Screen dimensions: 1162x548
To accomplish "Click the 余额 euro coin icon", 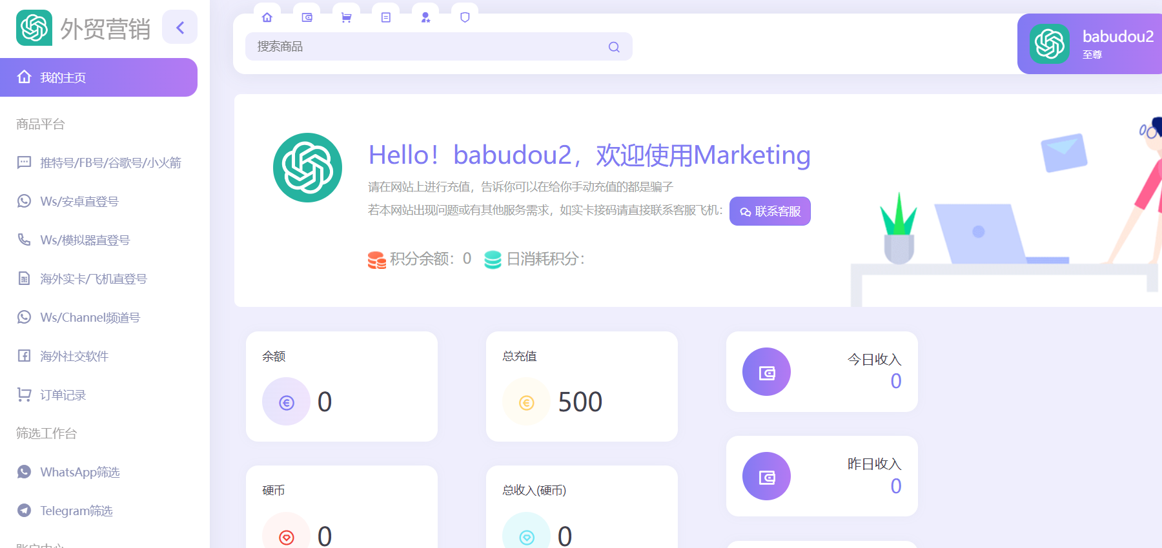I will click(286, 402).
